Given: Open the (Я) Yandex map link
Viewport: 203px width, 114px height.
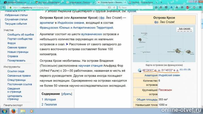Looking at the screenshot, I should [189, 70].
